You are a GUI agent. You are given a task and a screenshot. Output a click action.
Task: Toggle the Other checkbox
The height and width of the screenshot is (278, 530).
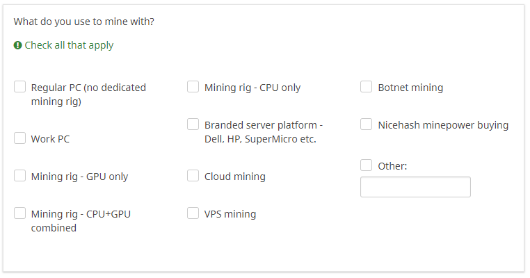(x=366, y=165)
